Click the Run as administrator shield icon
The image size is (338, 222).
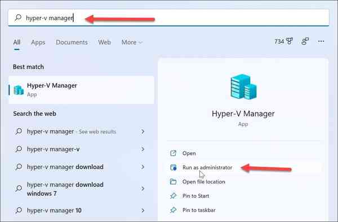(x=174, y=168)
